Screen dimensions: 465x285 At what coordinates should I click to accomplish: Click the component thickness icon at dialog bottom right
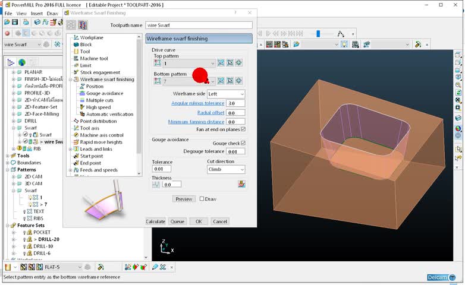[241, 184]
